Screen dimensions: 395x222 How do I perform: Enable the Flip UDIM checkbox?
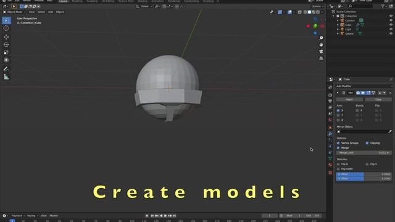pyautogui.click(x=338, y=169)
